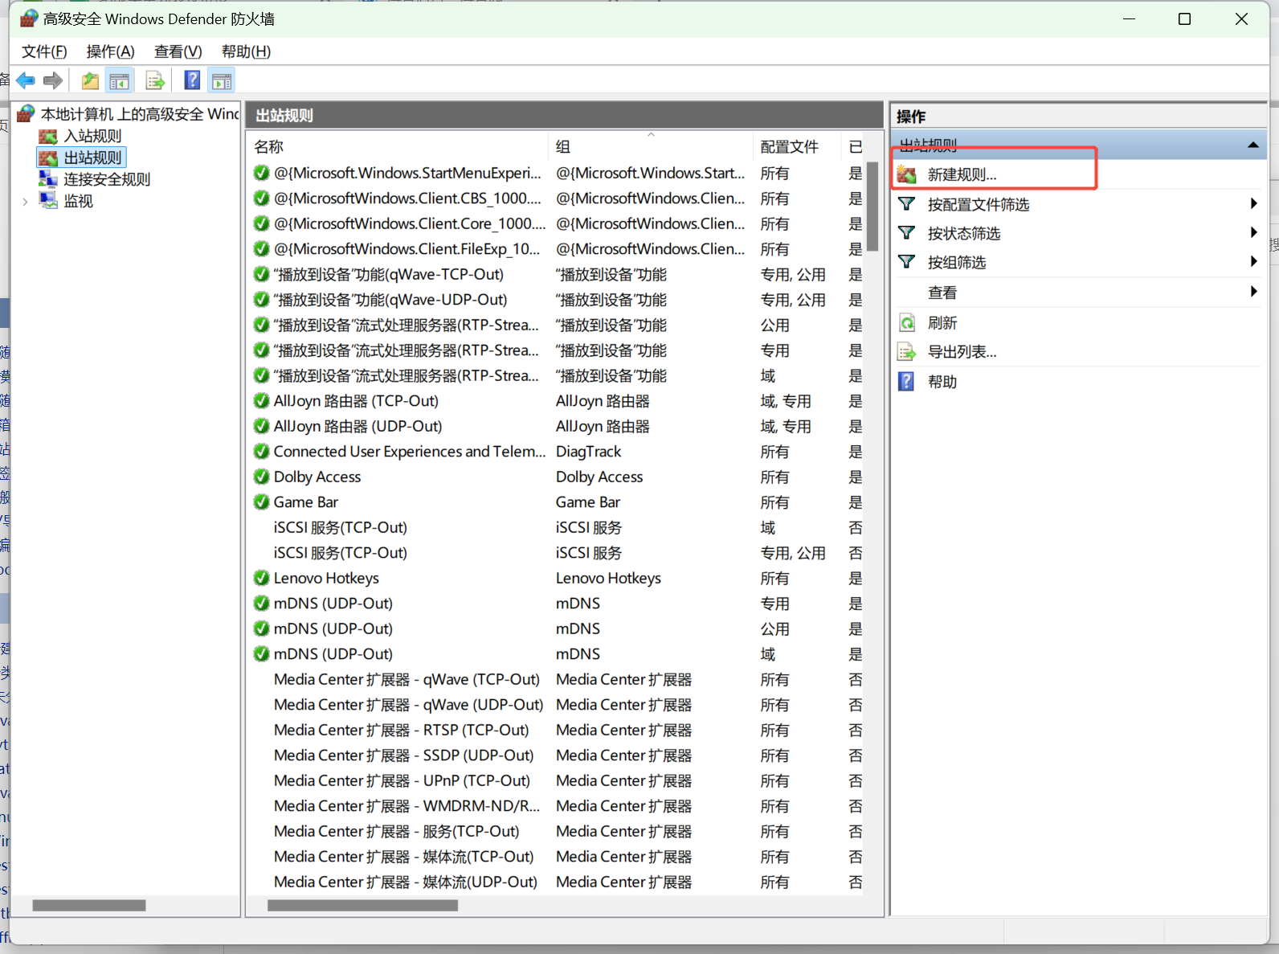This screenshot has height=954, width=1279.
Task: Click the rule list vertical scrollbar thumb
Action: (x=872, y=206)
